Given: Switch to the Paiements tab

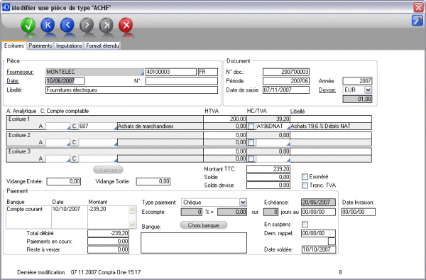Looking at the screenshot, I should point(40,45).
